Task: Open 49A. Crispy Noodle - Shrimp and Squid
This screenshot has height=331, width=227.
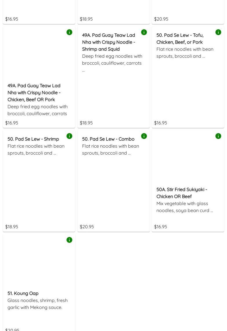Action: (108, 42)
